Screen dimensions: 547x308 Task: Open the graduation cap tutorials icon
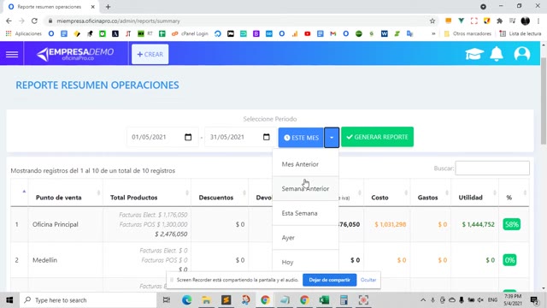(x=474, y=54)
